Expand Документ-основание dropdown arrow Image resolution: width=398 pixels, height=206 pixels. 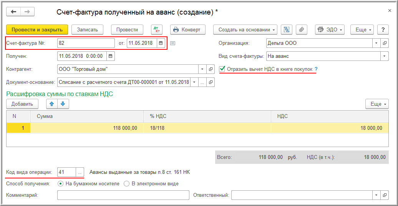click(x=194, y=82)
